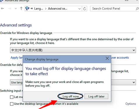The width and height of the screenshot is (139, 109).
Task: Select the "Advanced se..." breadcrumb segment
Action: (58, 9)
